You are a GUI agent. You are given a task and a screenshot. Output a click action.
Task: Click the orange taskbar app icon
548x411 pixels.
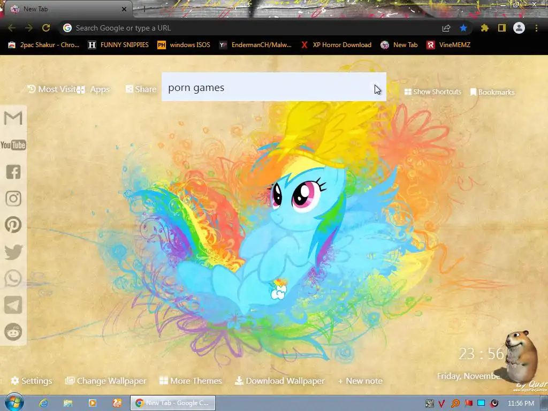pos(117,404)
